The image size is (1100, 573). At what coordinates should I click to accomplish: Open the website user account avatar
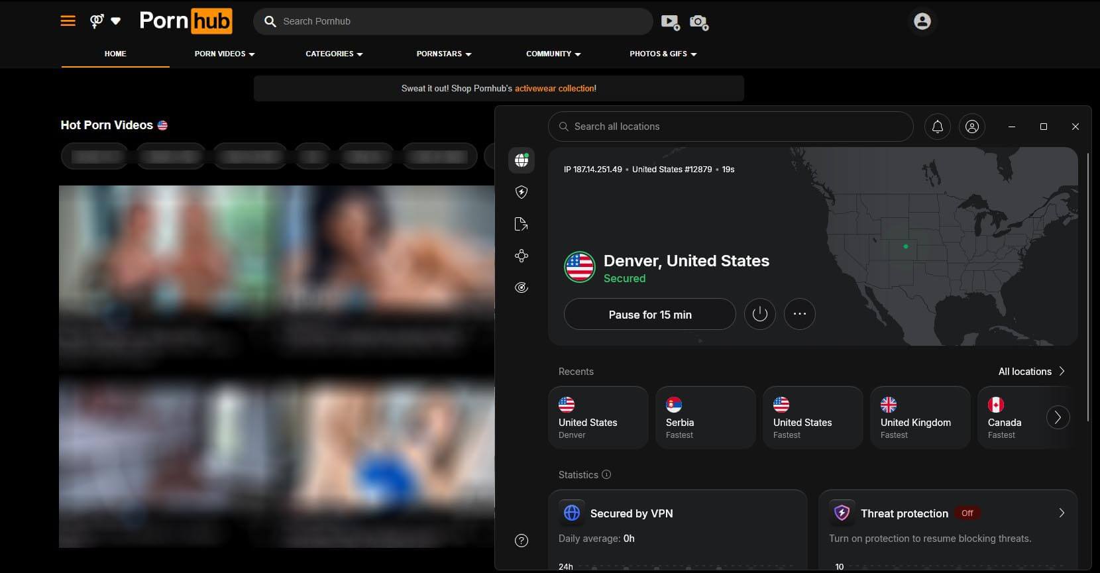922,21
